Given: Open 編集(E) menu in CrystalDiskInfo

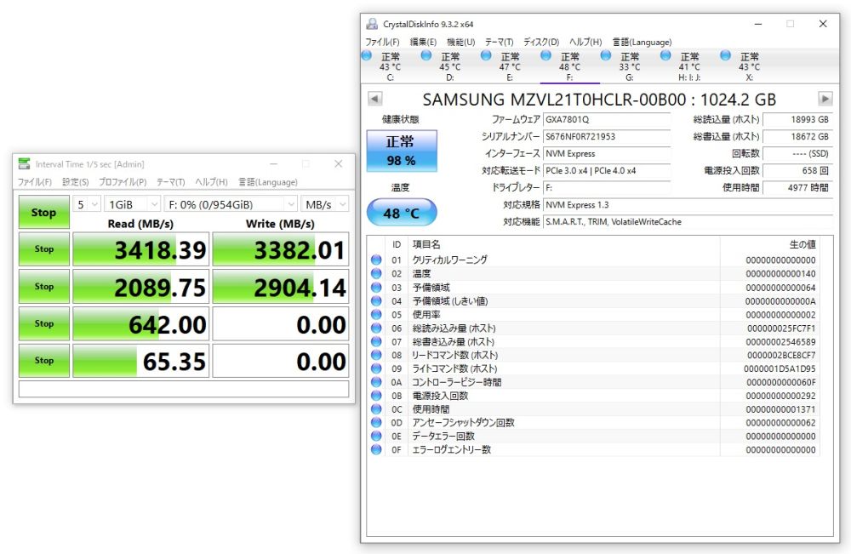Looking at the screenshot, I should coord(423,42).
